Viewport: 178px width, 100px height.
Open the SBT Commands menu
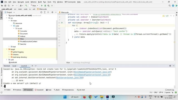[70, 2]
